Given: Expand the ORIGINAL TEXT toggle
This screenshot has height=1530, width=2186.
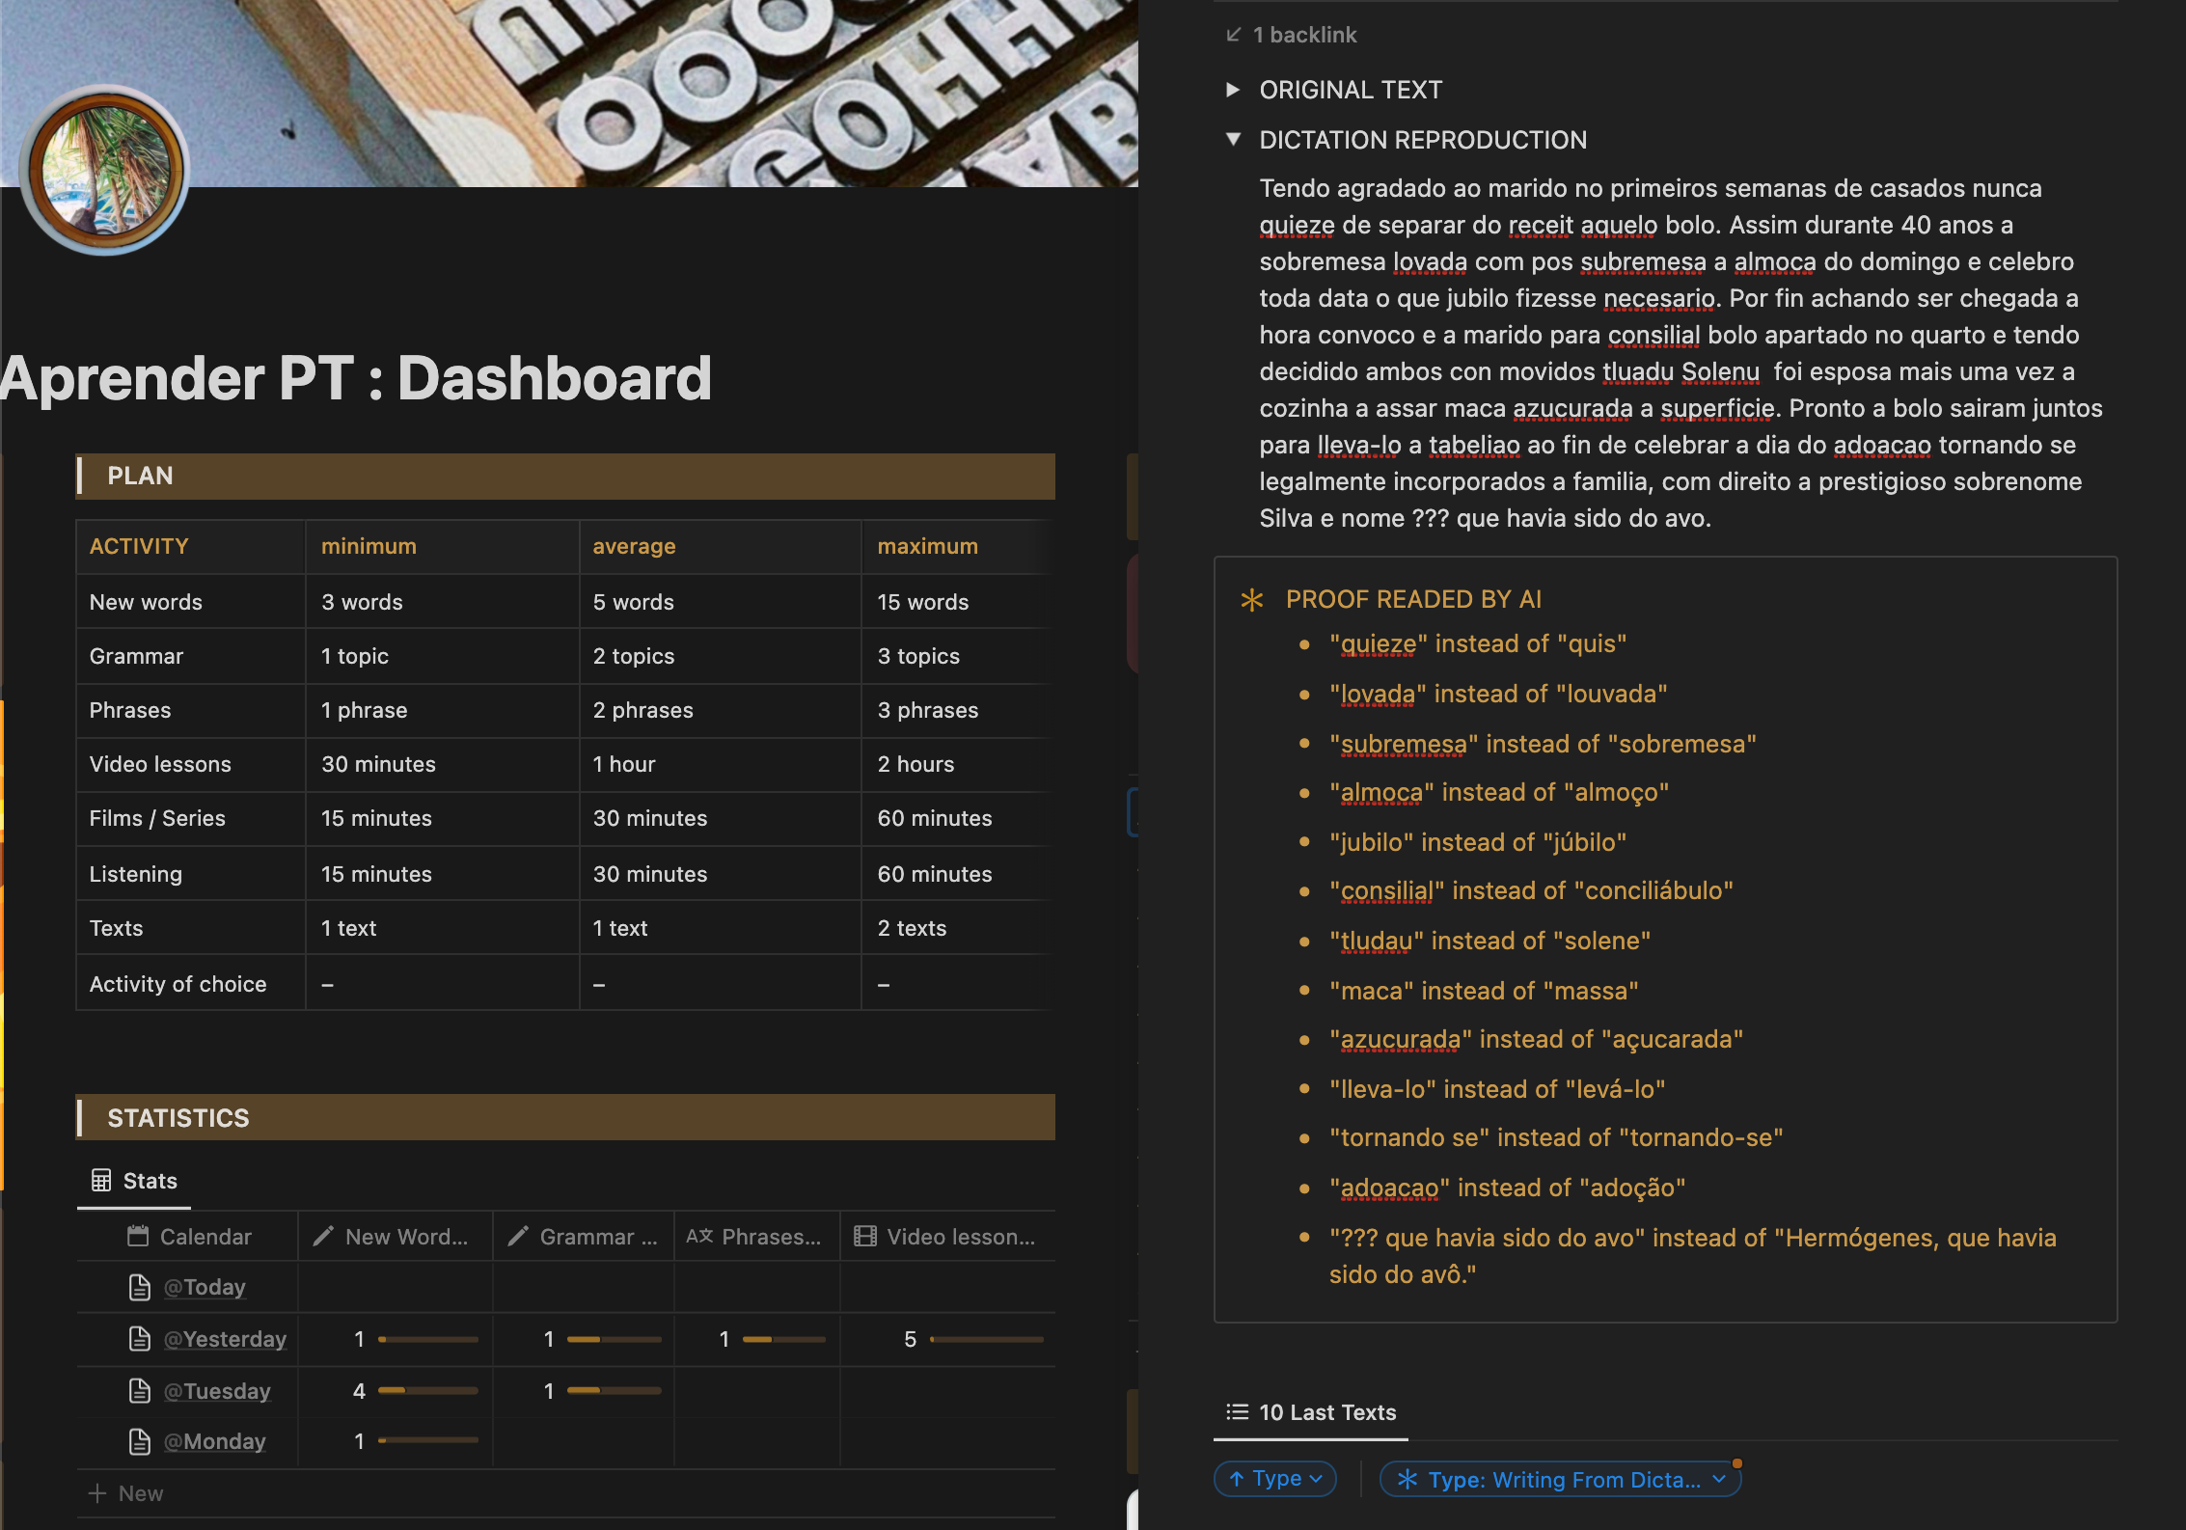Looking at the screenshot, I should pos(1233,90).
